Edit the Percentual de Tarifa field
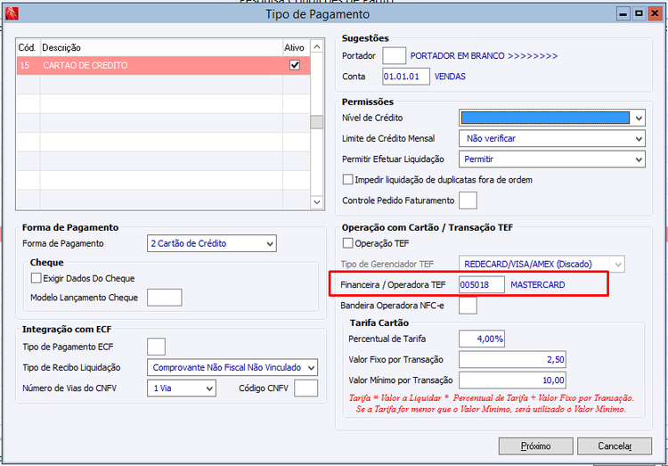Viewport: 668px width, 466px height. pyautogui.click(x=481, y=339)
